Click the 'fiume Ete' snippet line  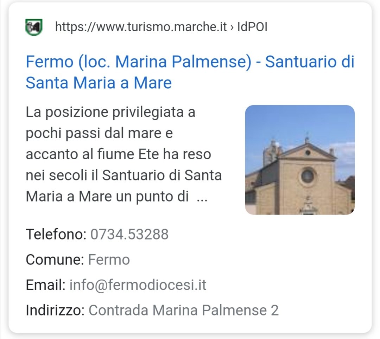click(119, 154)
